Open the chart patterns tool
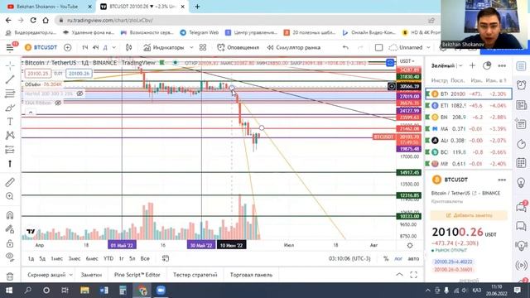Viewport: 530px width, 298px height. tap(10, 136)
